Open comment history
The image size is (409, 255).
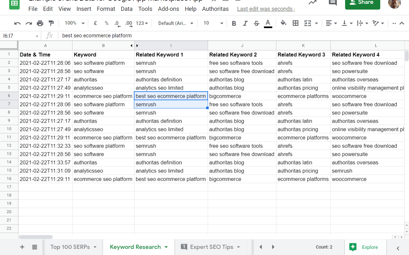[x=333, y=3]
